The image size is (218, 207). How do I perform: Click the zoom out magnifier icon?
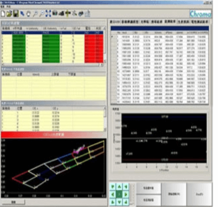coord(42,14)
